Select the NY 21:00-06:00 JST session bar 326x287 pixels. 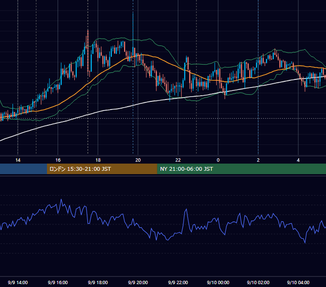(x=241, y=169)
